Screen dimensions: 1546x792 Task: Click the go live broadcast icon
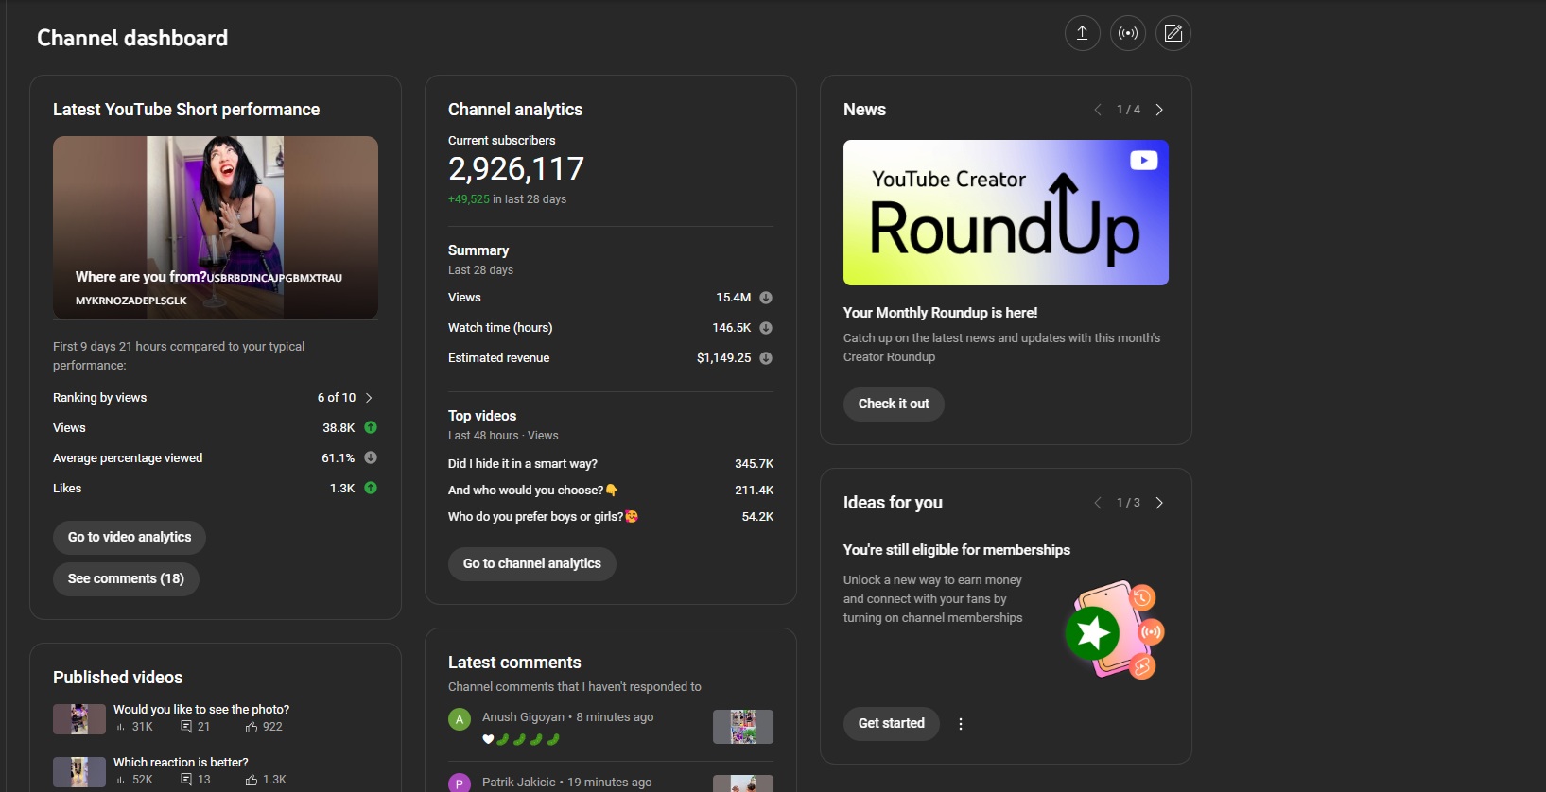click(1127, 33)
